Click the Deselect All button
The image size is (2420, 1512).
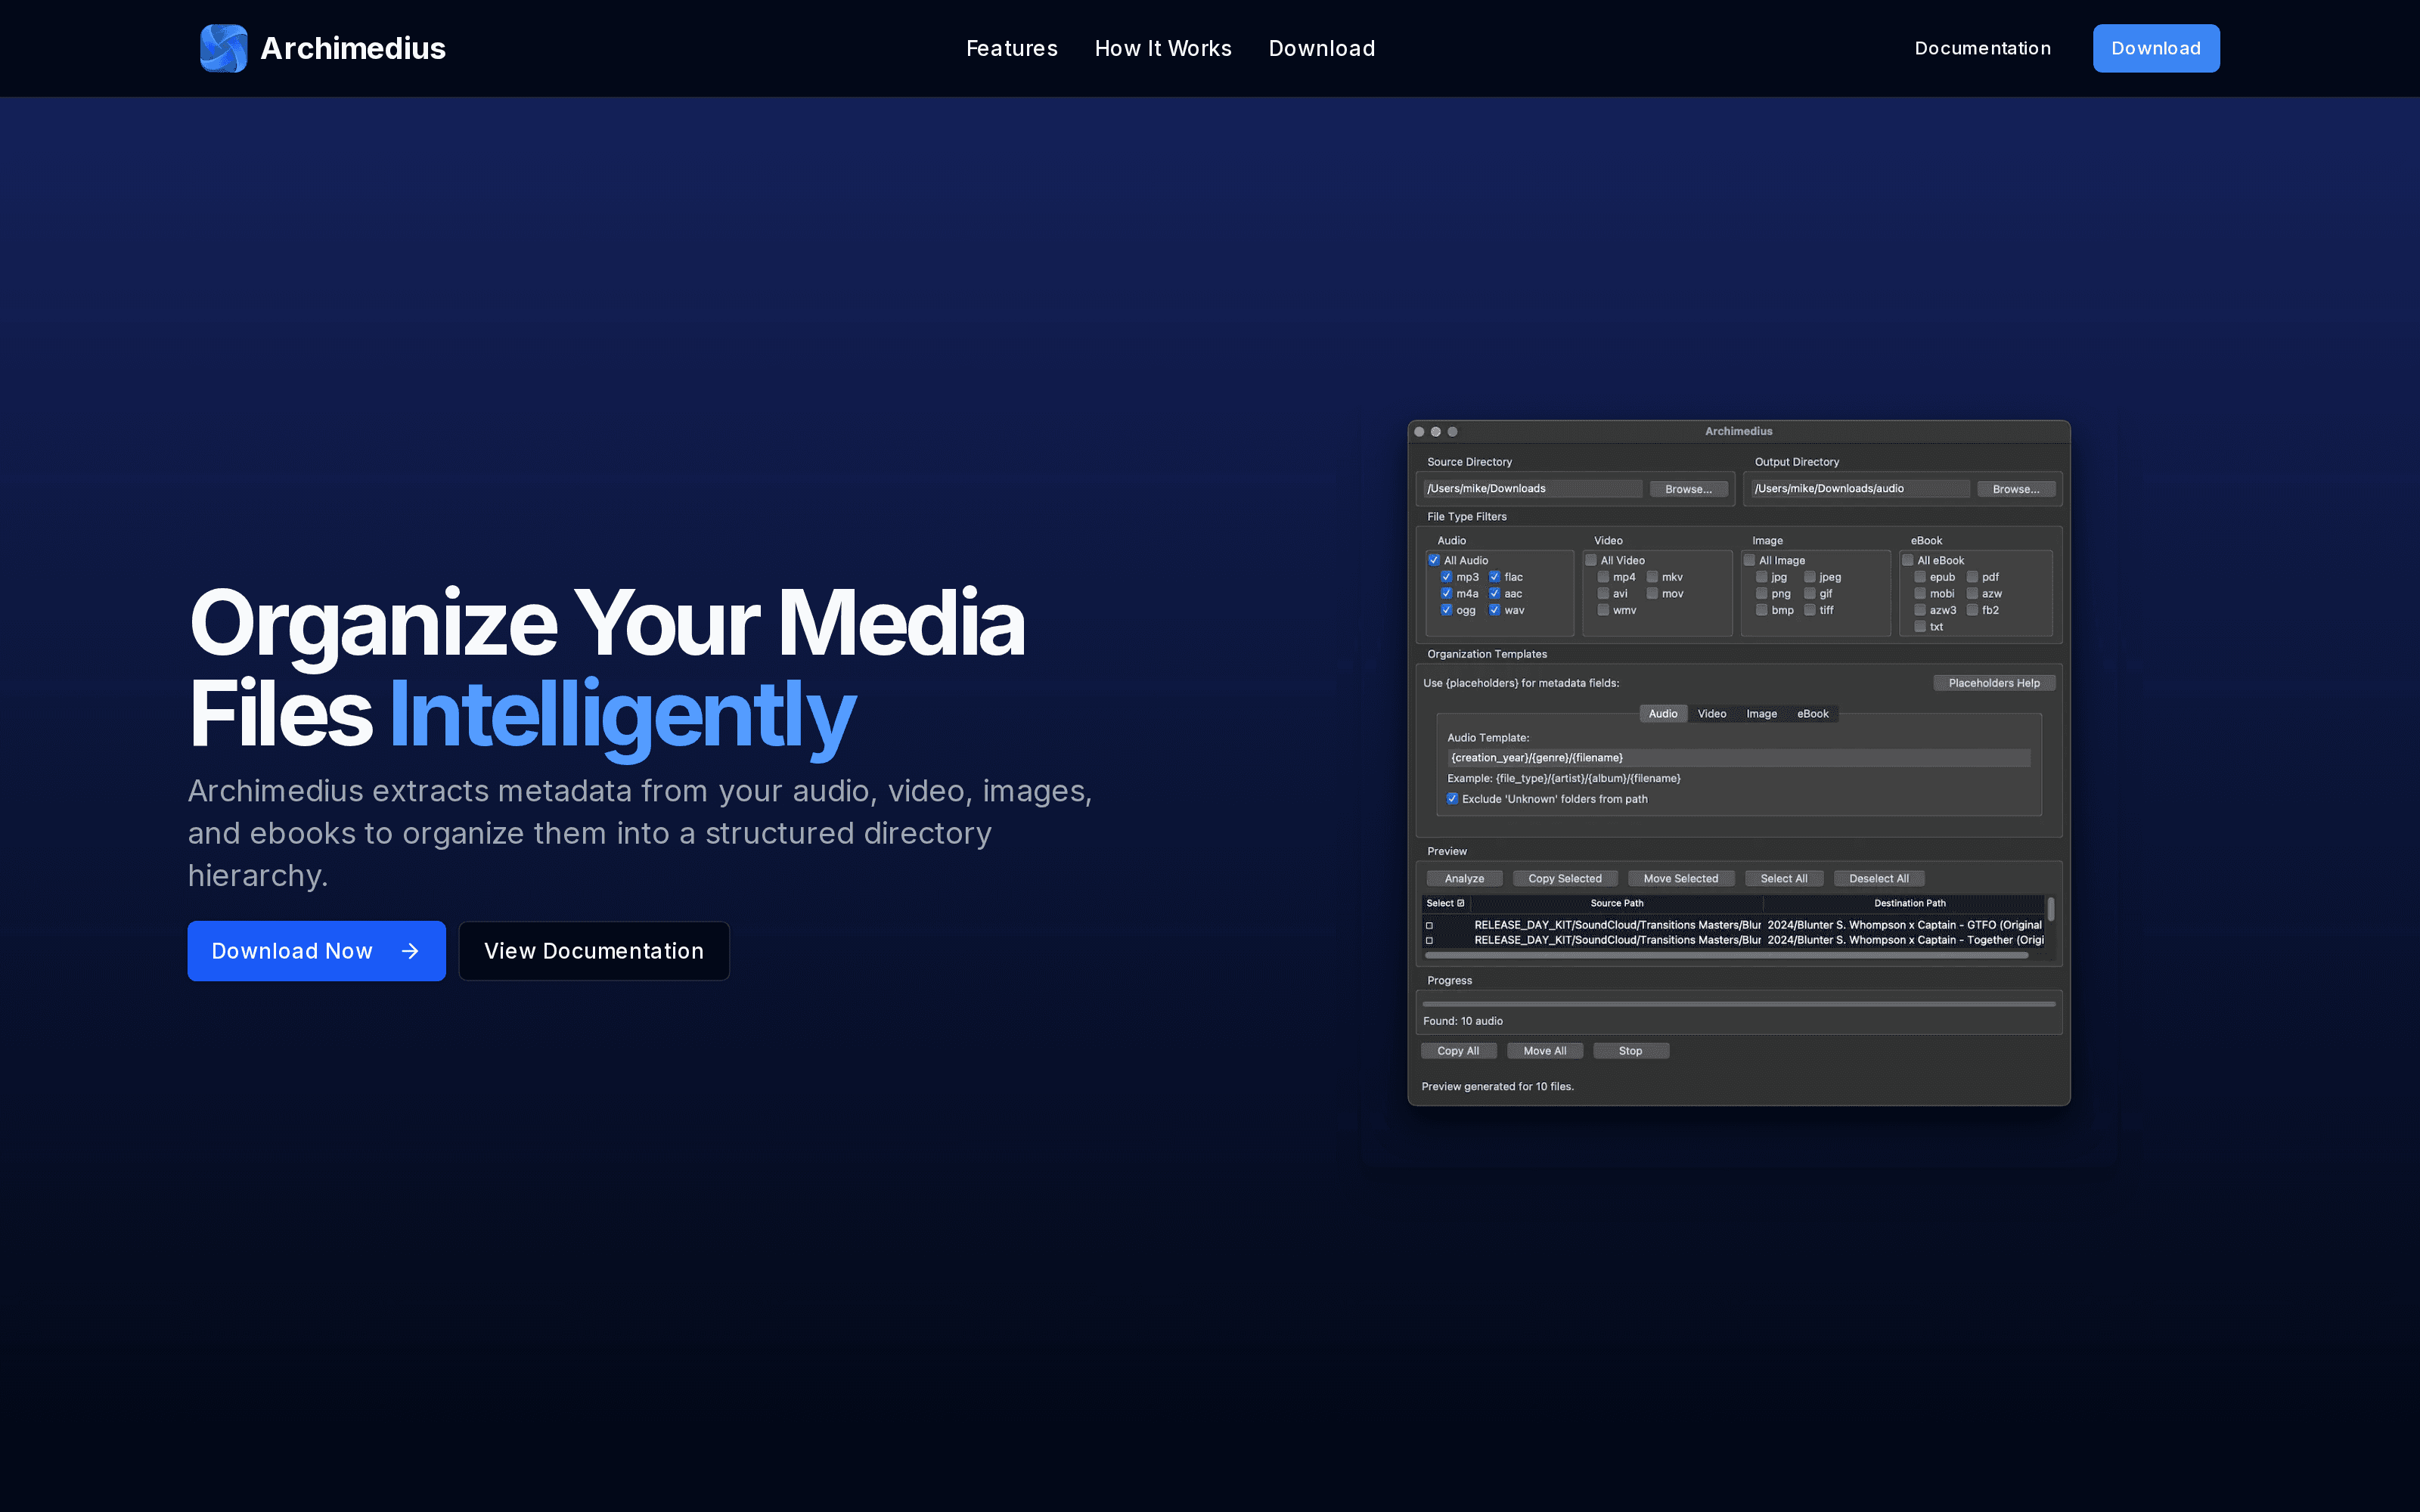tap(1879, 878)
